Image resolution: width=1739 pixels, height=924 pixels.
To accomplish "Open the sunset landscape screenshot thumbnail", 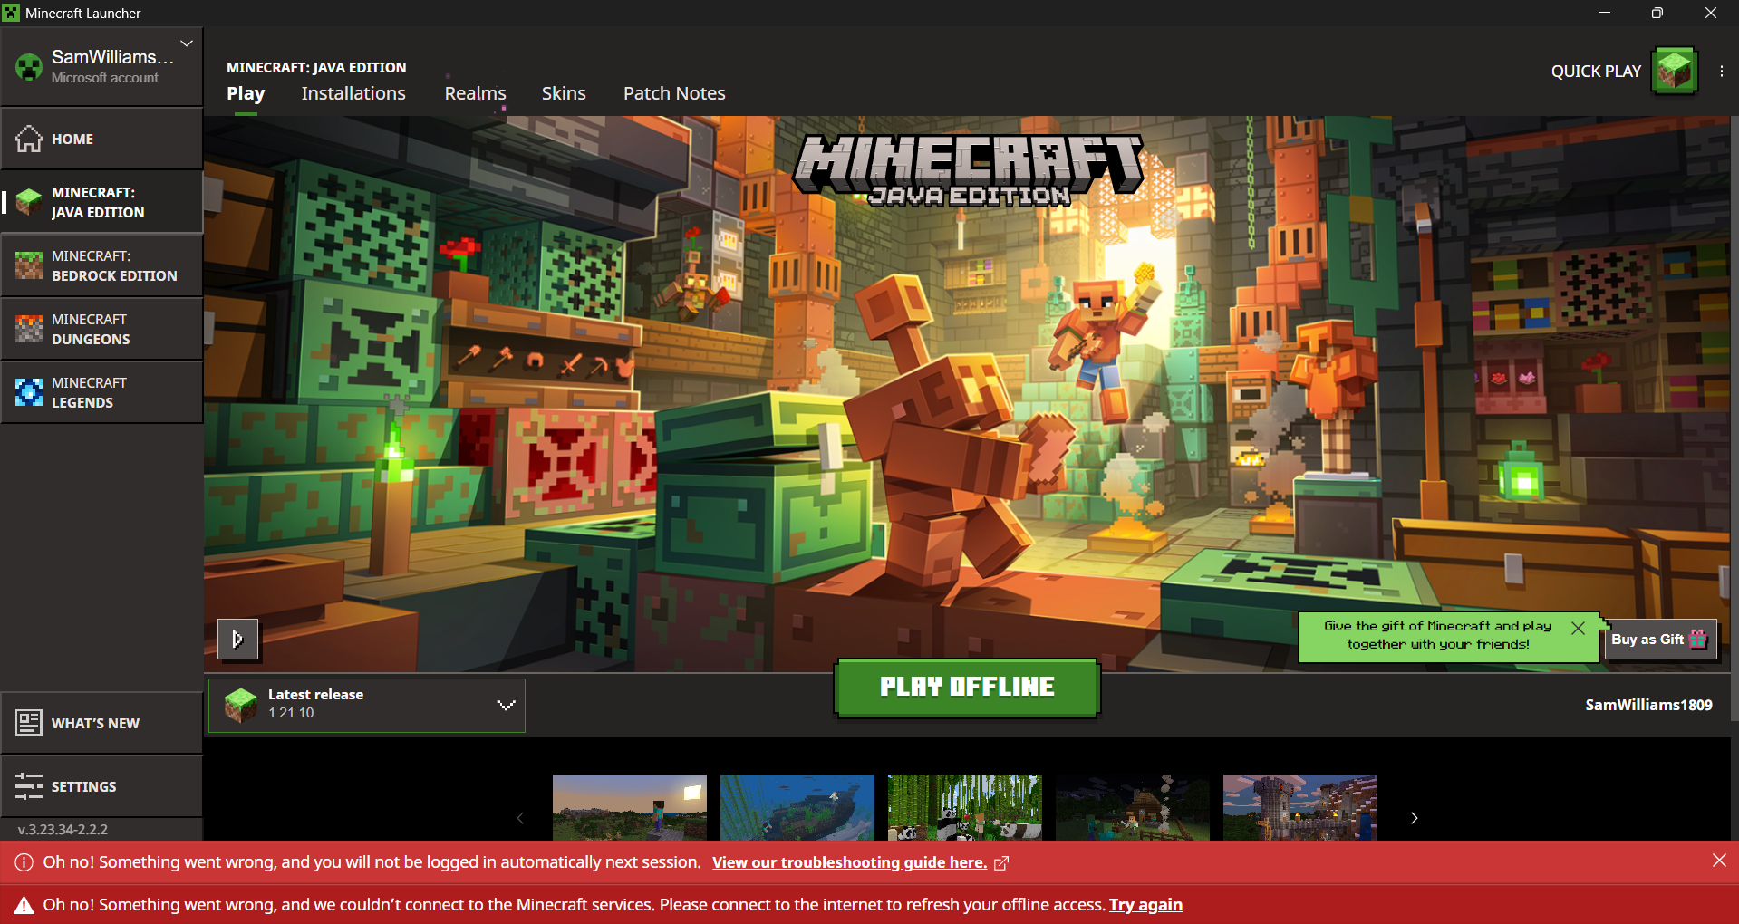I will (x=630, y=807).
